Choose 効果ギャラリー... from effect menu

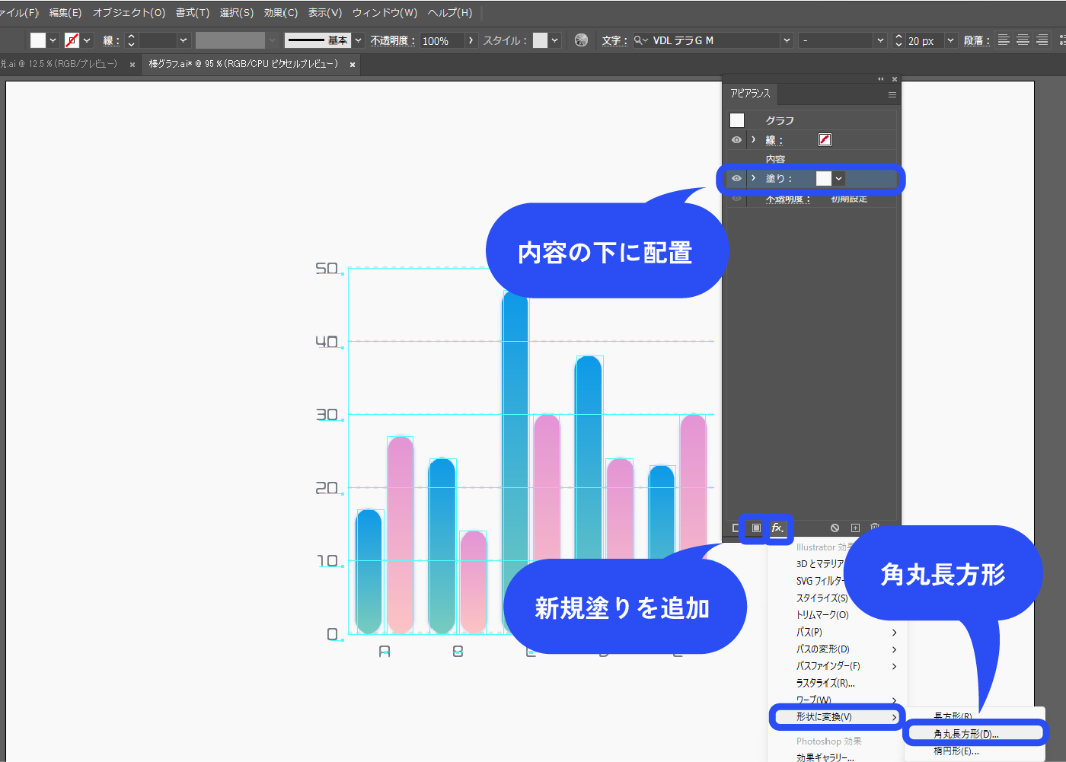825,757
